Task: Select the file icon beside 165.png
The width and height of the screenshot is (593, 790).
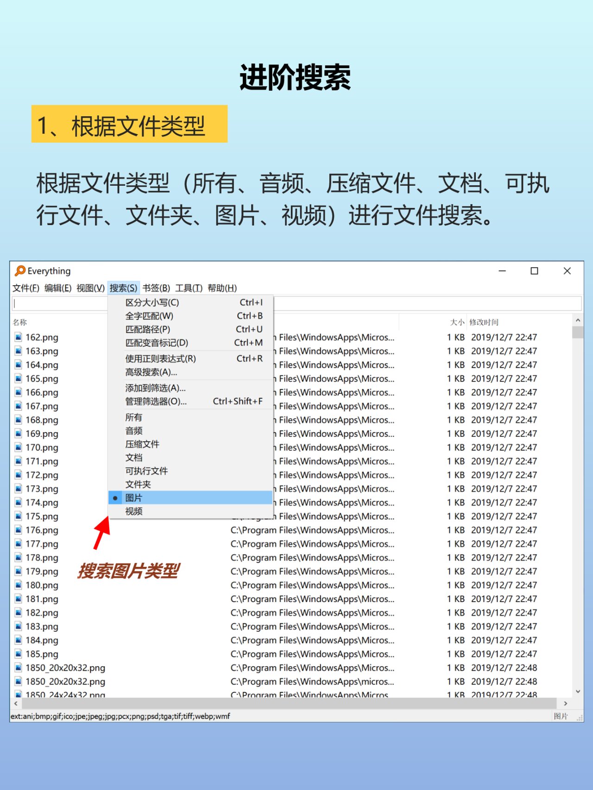Action: click(x=18, y=378)
